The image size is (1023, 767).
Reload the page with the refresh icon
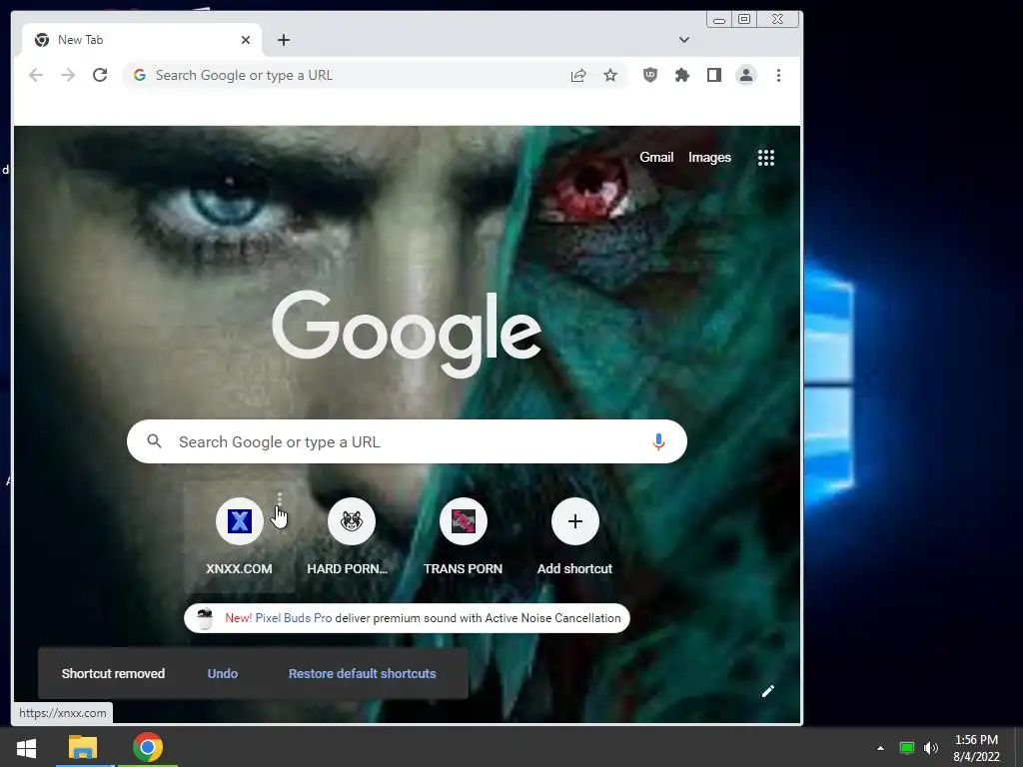coord(100,75)
